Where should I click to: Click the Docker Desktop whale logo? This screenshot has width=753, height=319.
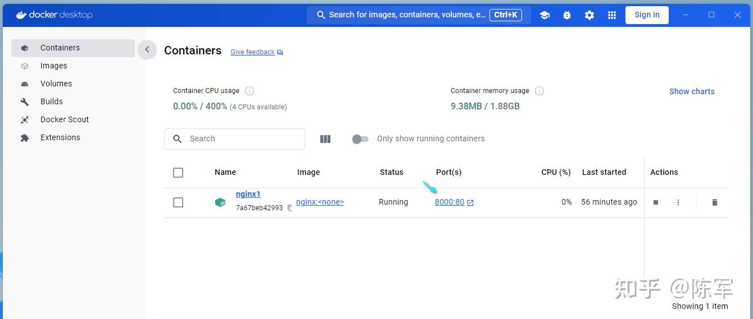pos(21,15)
